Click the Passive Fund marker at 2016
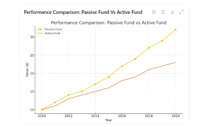 [x=122, y=66]
